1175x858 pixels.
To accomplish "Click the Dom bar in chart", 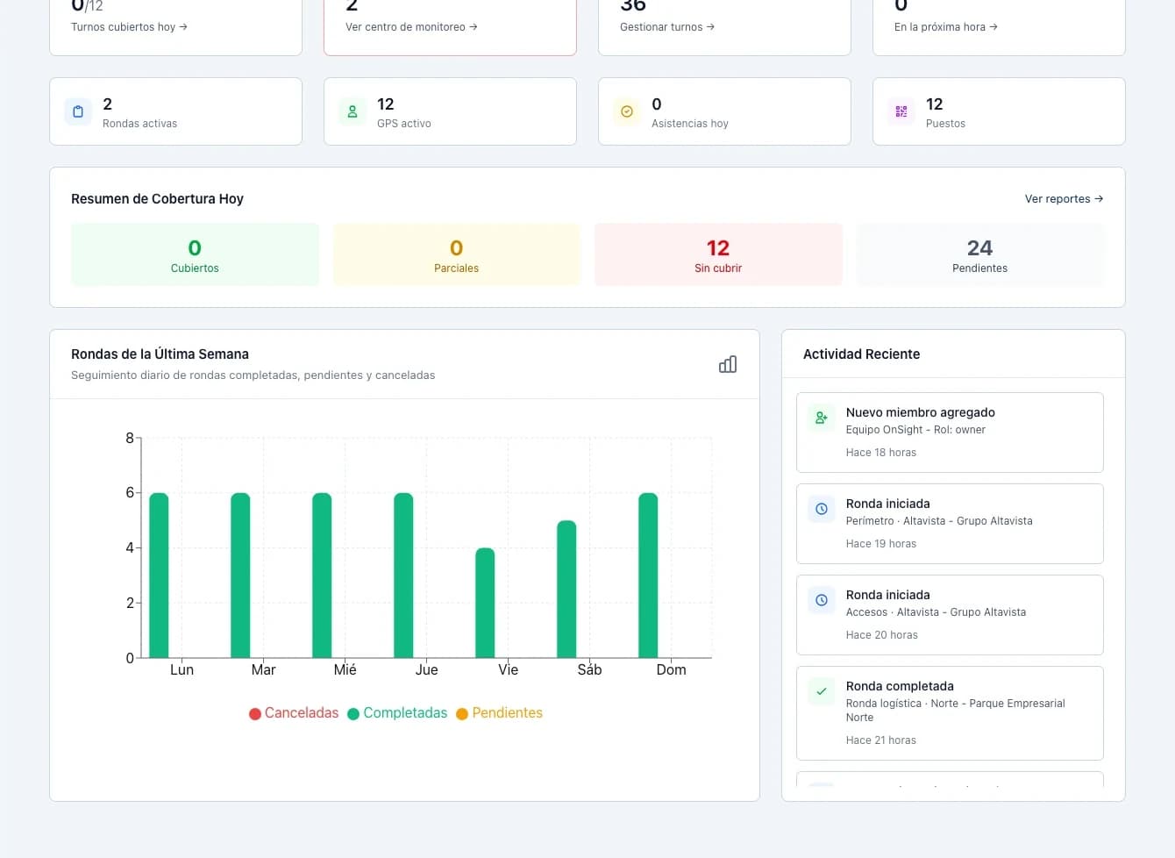I will pyautogui.click(x=648, y=576).
